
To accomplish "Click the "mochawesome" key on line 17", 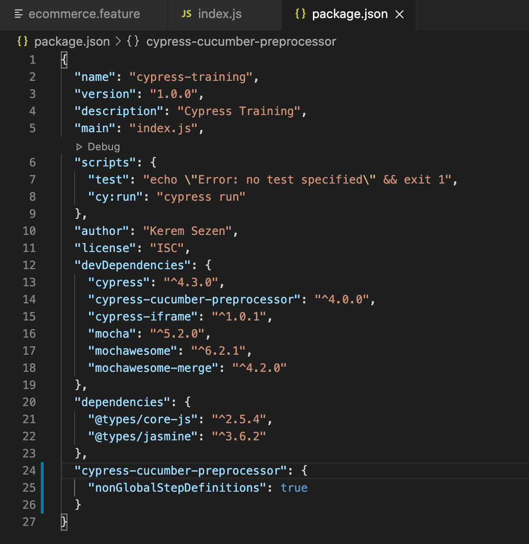I will pyautogui.click(x=132, y=351).
